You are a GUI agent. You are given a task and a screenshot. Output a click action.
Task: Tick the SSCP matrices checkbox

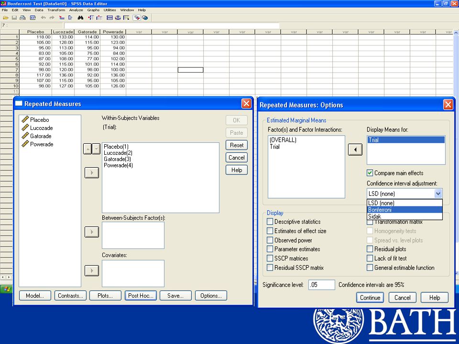(x=270, y=258)
